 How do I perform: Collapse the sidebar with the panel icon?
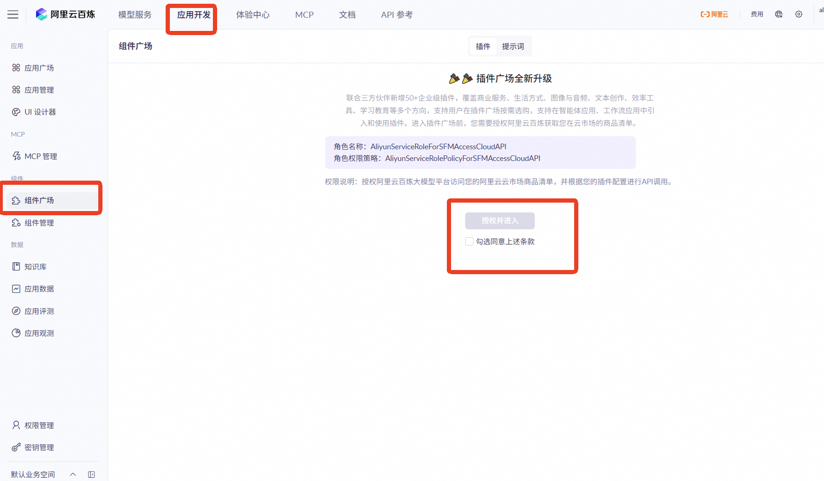pos(92,474)
